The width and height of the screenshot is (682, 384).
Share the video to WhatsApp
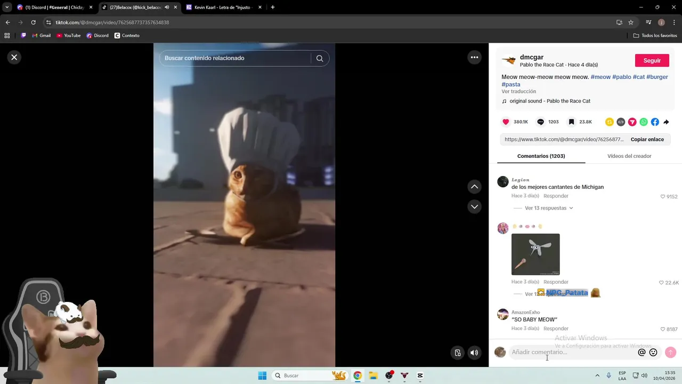(x=644, y=122)
